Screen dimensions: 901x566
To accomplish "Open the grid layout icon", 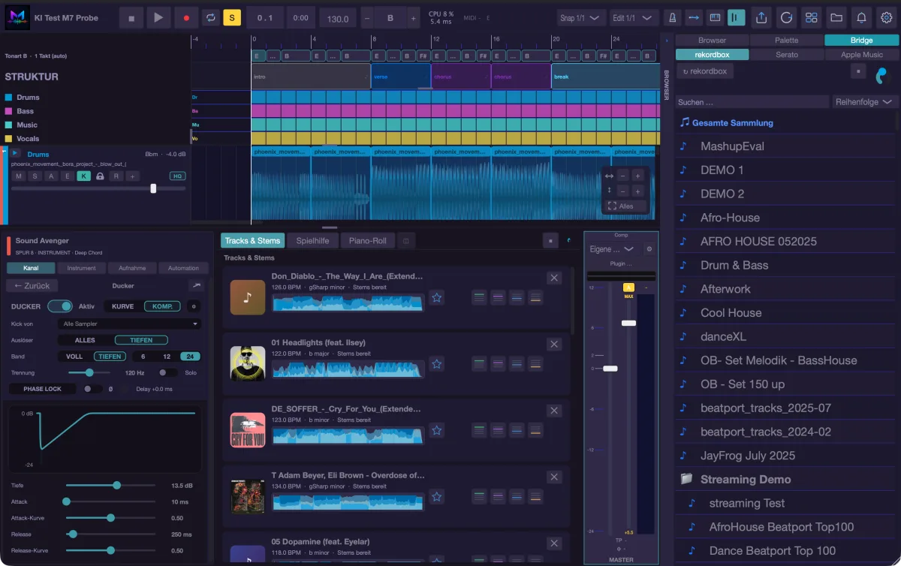I will tap(811, 17).
